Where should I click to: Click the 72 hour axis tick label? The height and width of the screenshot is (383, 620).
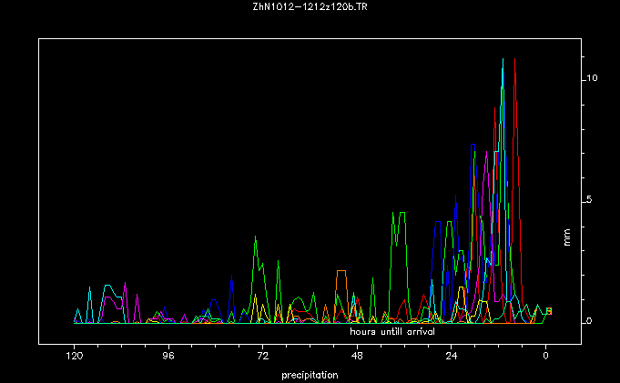click(262, 358)
